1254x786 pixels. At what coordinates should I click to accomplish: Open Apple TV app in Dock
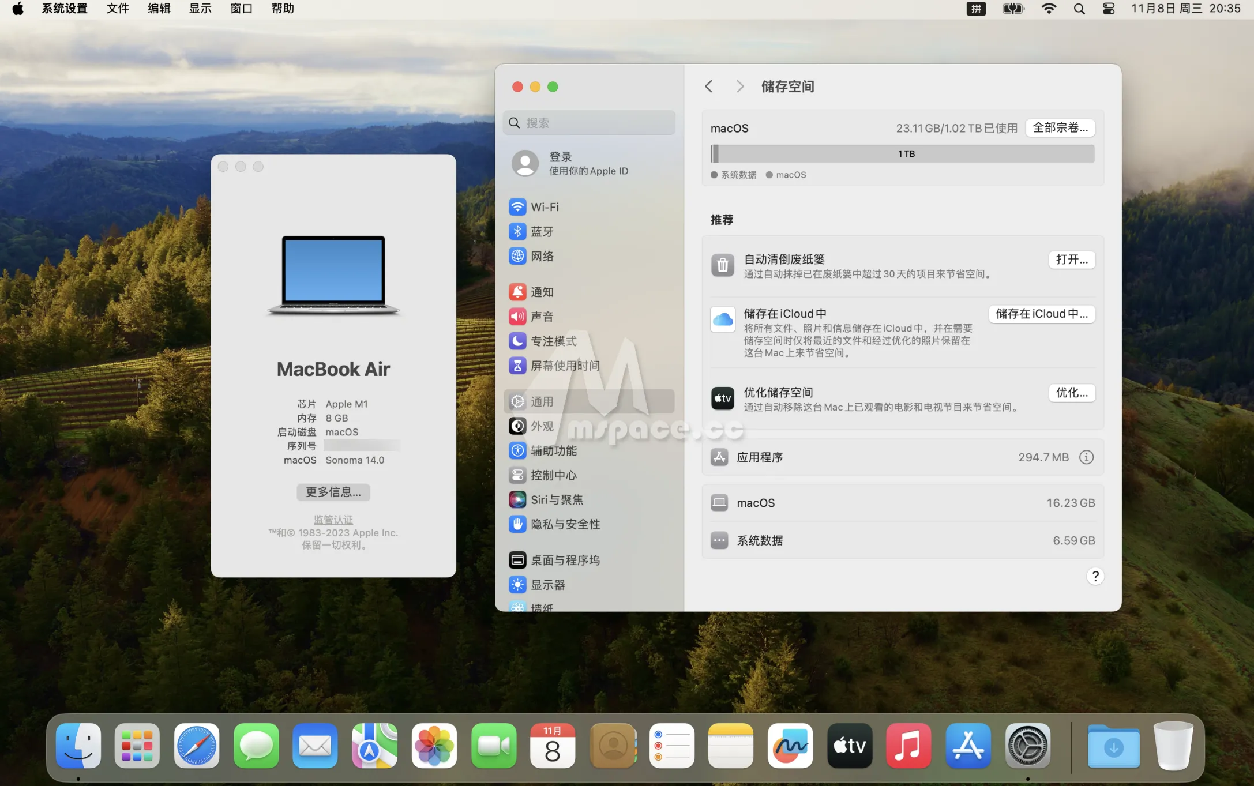coord(850,746)
